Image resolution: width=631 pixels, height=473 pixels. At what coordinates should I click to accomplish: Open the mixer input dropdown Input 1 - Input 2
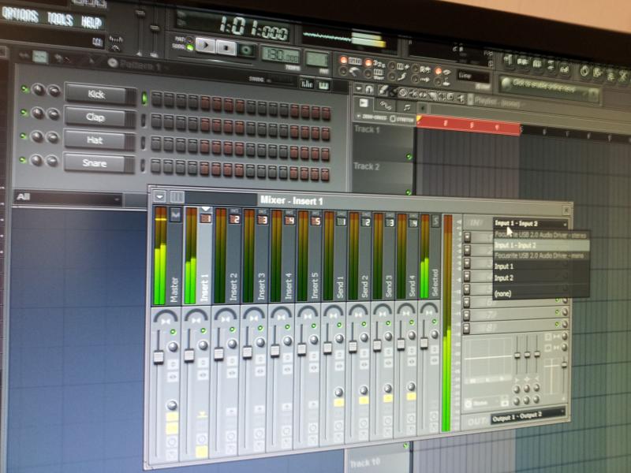tap(530, 224)
